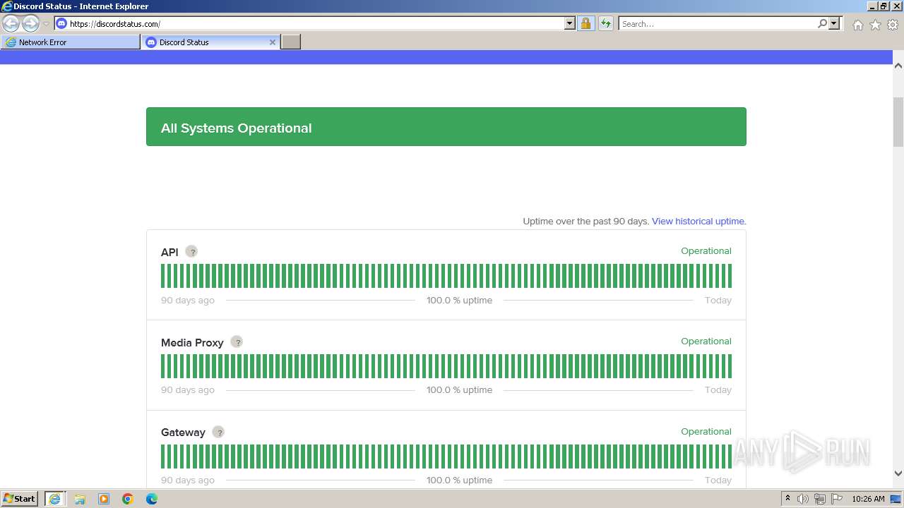904x508 pixels.
Task: Click the browser Back arrow button
Action: click(x=11, y=23)
